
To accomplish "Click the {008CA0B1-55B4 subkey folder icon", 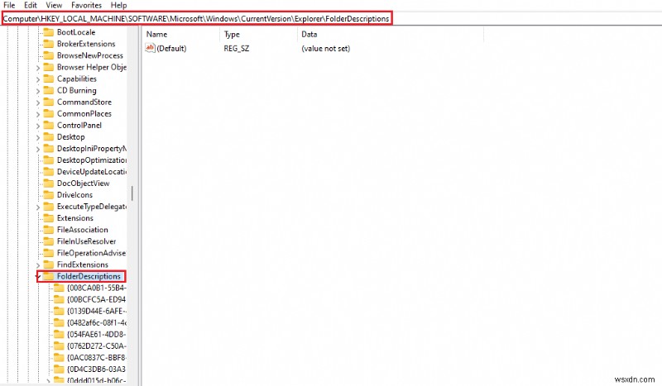I will point(59,288).
